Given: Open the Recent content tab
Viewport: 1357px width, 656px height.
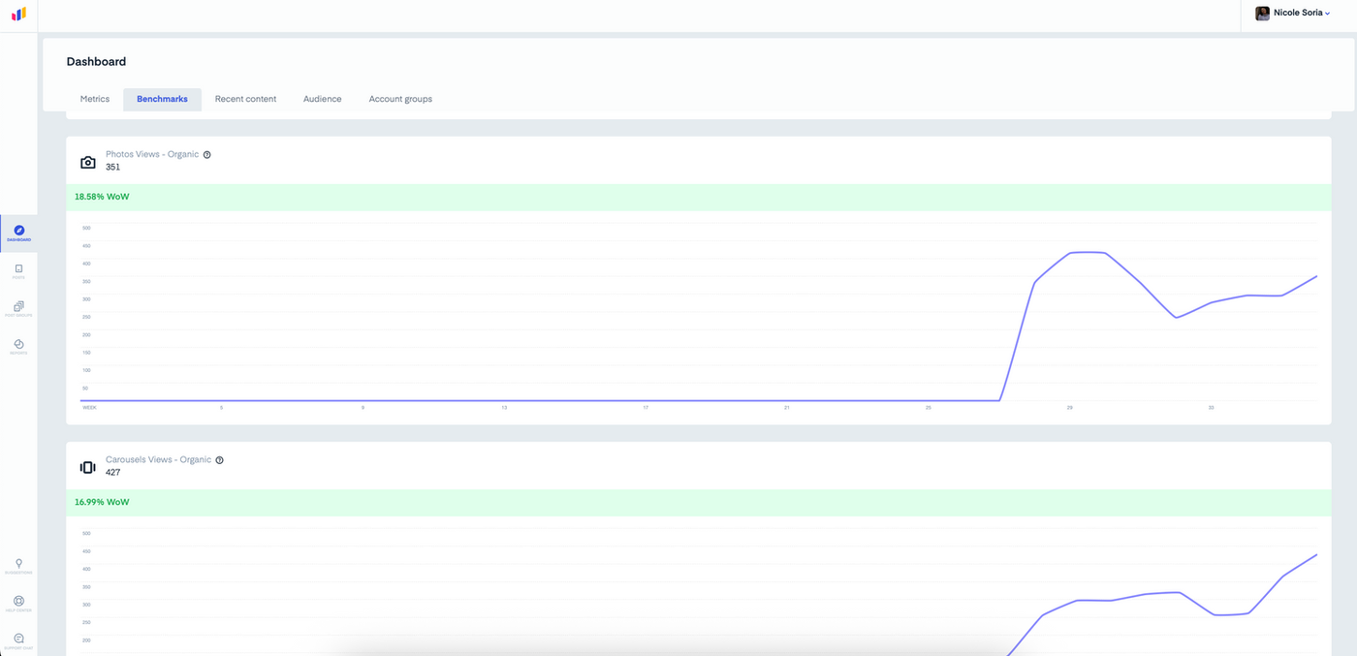Looking at the screenshot, I should pyautogui.click(x=245, y=99).
